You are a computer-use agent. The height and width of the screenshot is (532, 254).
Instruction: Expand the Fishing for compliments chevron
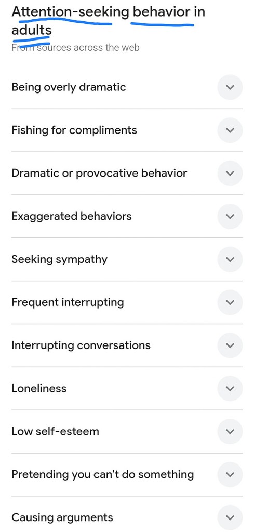coord(230,130)
